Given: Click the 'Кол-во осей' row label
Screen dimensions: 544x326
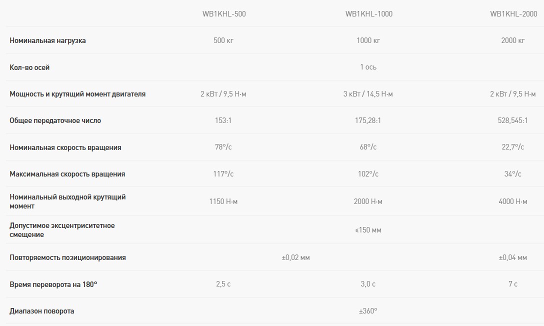Looking at the screenshot, I should coord(29,67).
